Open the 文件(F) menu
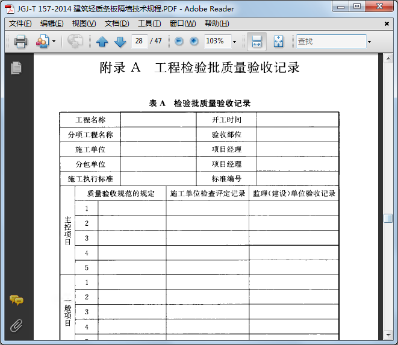398x345 pixels. point(20,23)
